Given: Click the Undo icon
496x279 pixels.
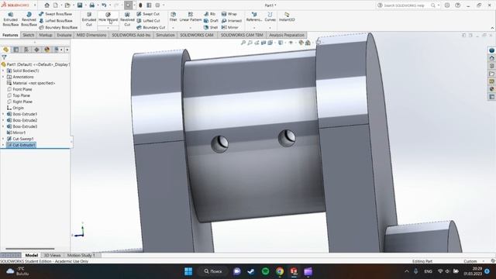Looking at the screenshot, I should pyautogui.click(x=104, y=5).
